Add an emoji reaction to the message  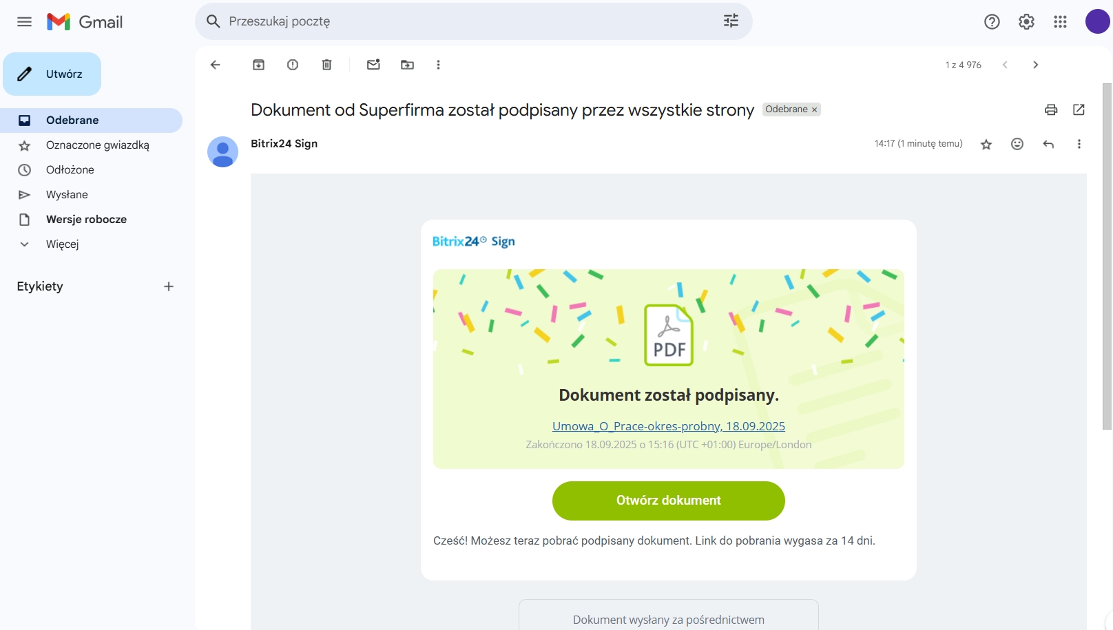click(1017, 144)
